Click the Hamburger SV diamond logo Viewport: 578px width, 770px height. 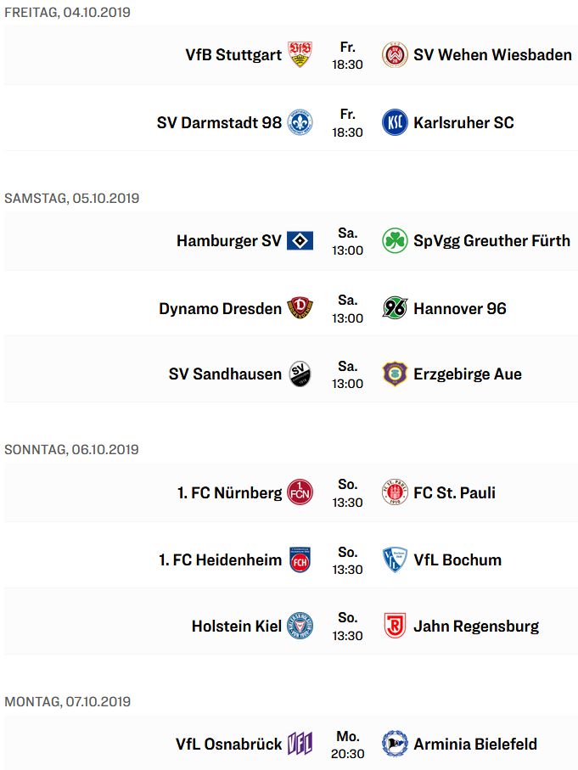tap(300, 241)
